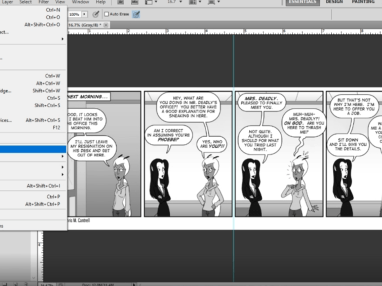The height and width of the screenshot is (286, 382).
Task: Choose the menu entry with shortcut Ctrl+O
Action: click(33, 17)
